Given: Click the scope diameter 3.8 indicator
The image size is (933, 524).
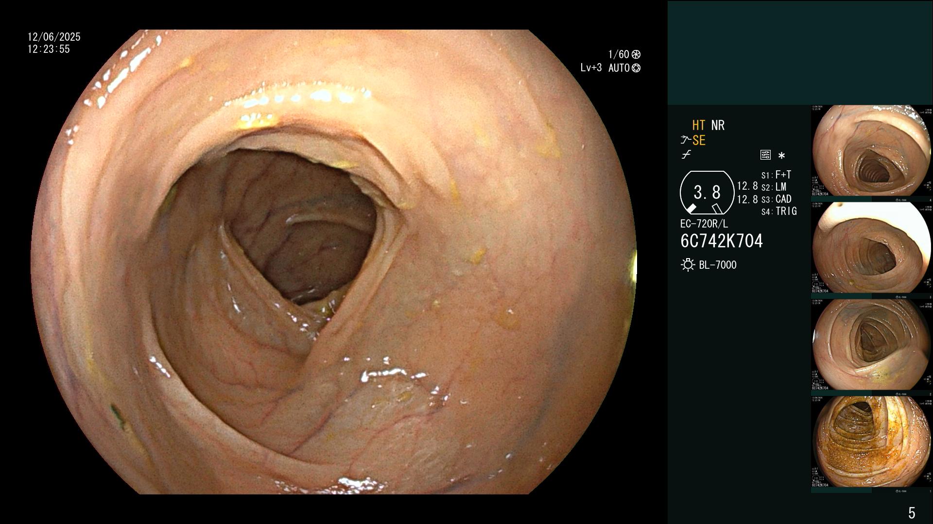Looking at the screenshot, I should pos(707,193).
